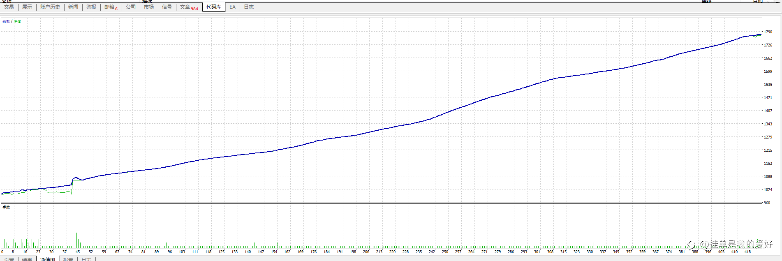
Task: Select the 信号 tab
Action: 167,7
